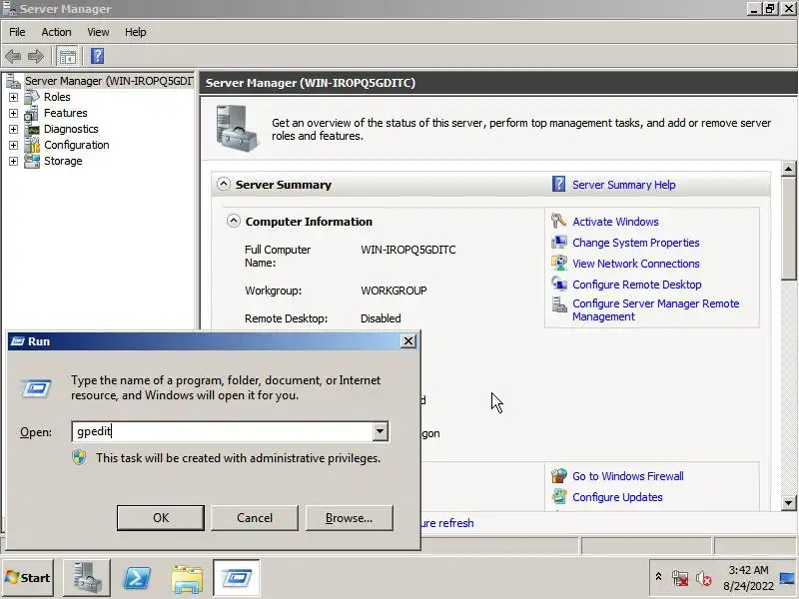Open the Run dialog Open dropdown arrow

click(x=381, y=431)
